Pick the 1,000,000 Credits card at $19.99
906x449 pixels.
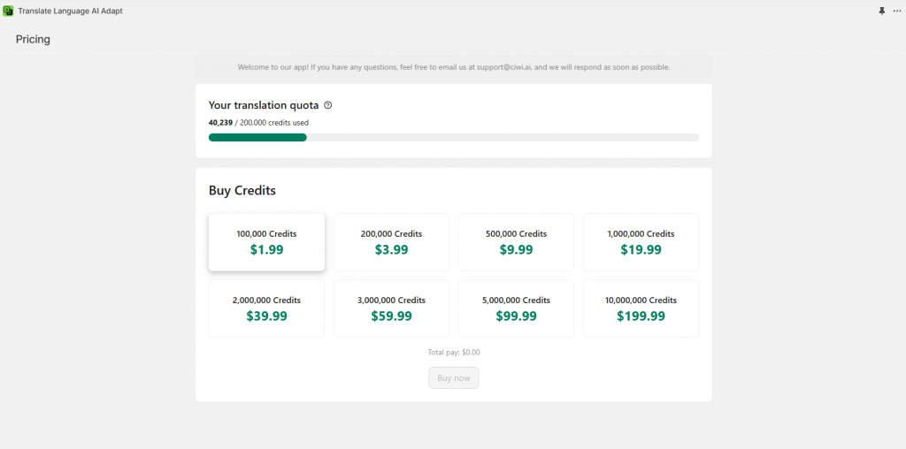[641, 242]
